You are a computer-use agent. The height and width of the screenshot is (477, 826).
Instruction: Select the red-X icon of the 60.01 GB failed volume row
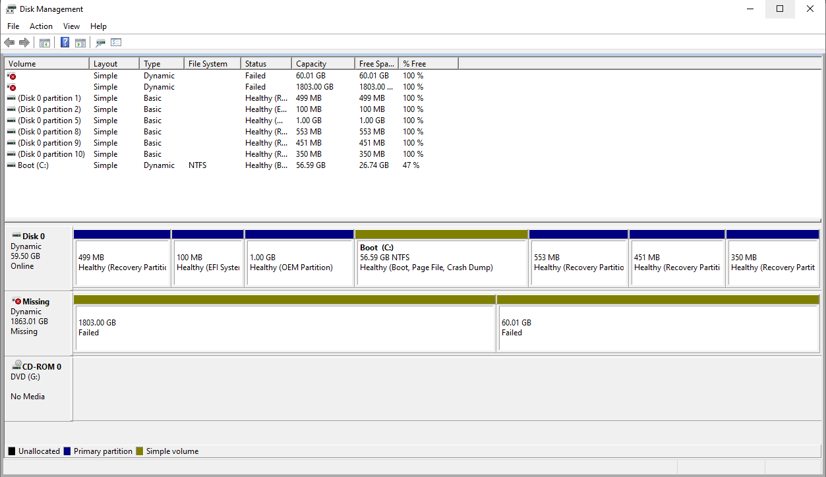[11, 76]
